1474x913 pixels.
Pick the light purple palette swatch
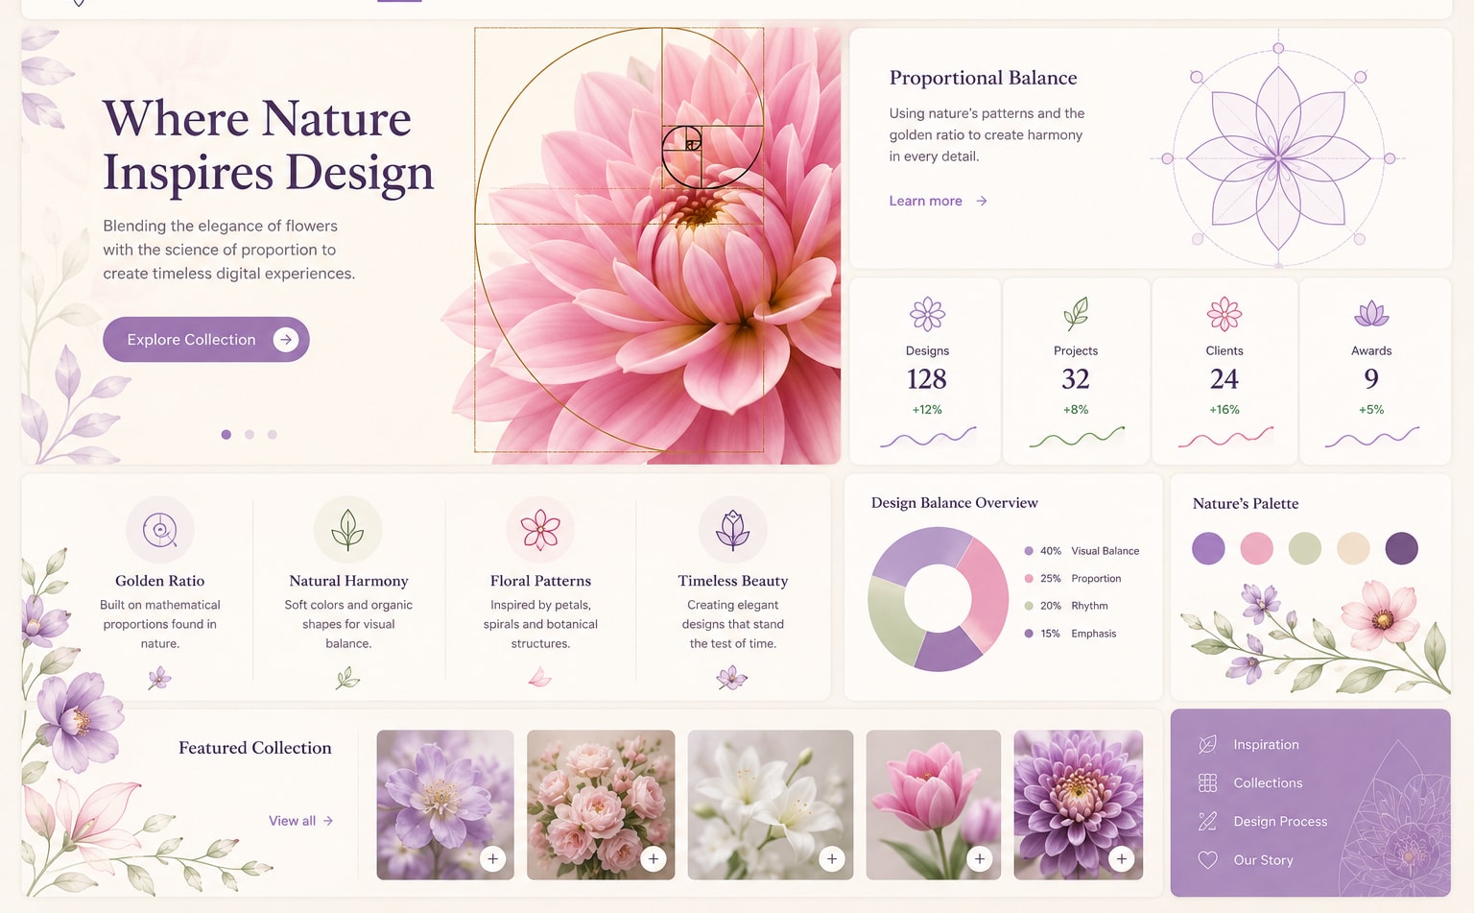[x=1208, y=548]
